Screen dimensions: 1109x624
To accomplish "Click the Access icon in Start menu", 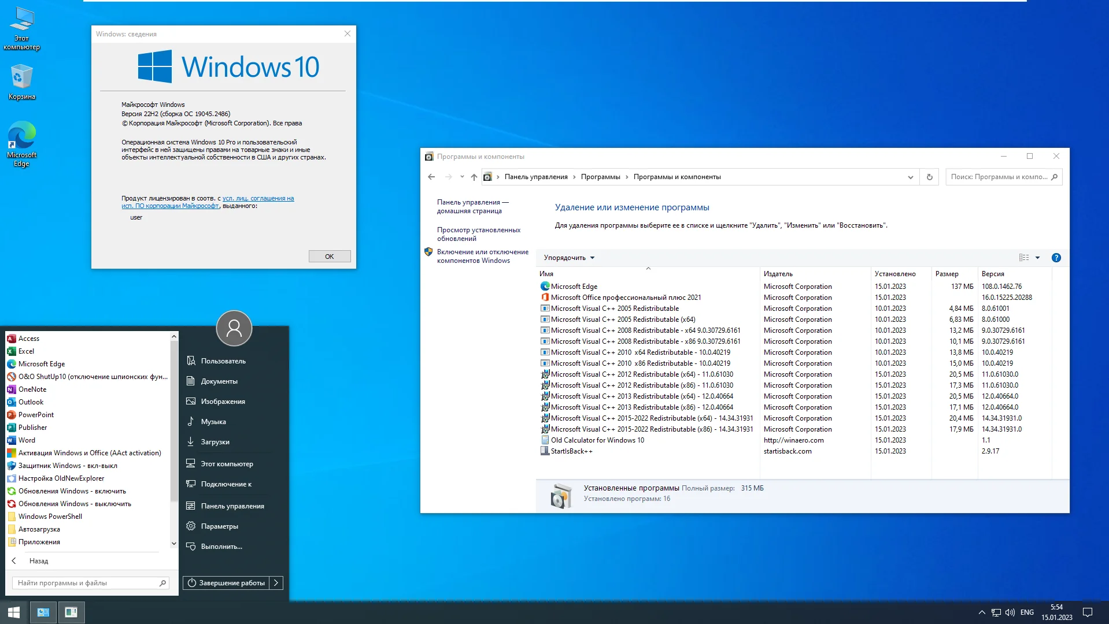I will [12, 339].
